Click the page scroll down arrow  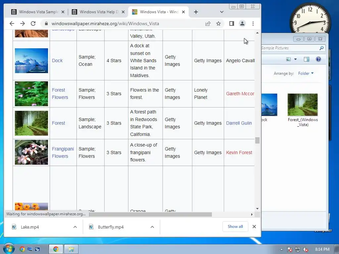click(x=257, y=209)
